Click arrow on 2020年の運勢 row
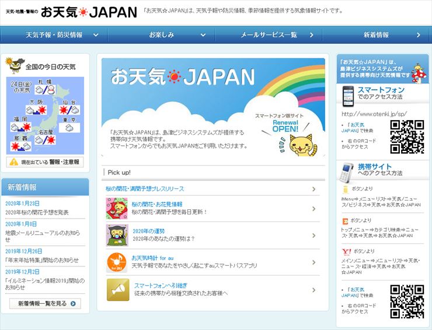Screen dimensions: 432x330 (x=313, y=236)
